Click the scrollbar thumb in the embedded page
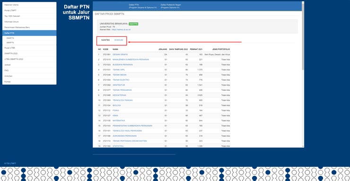Viewport: 350px width, 181px height. tap(303, 37)
